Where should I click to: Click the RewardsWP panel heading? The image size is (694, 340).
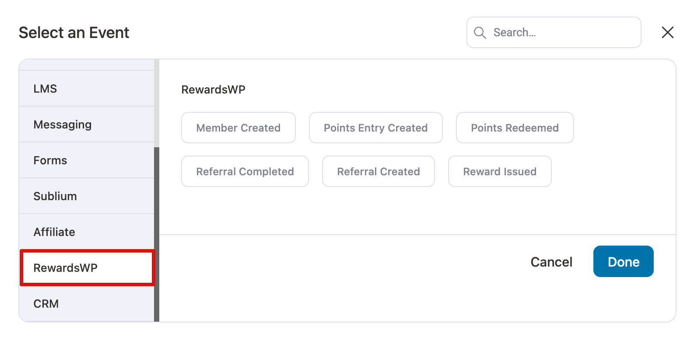214,89
